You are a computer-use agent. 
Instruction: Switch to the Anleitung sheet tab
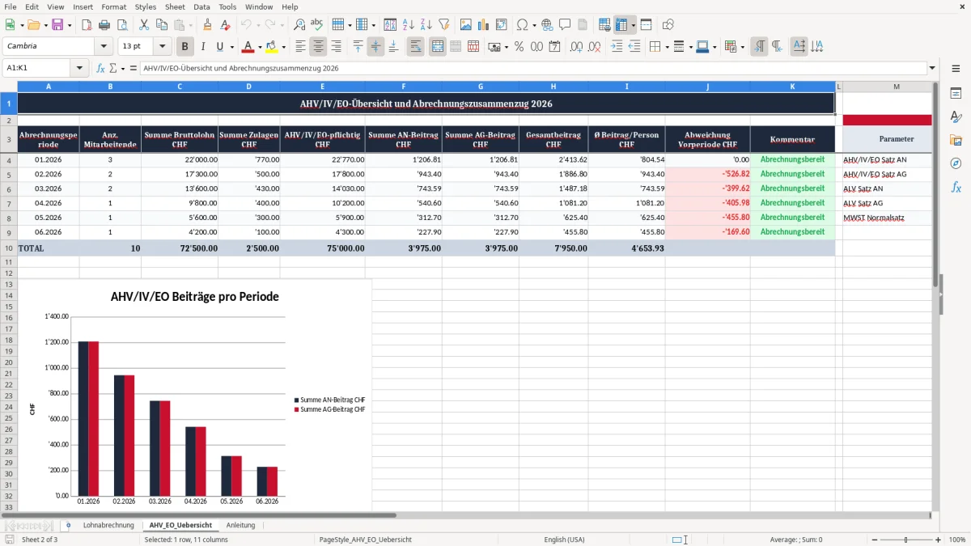coord(240,525)
